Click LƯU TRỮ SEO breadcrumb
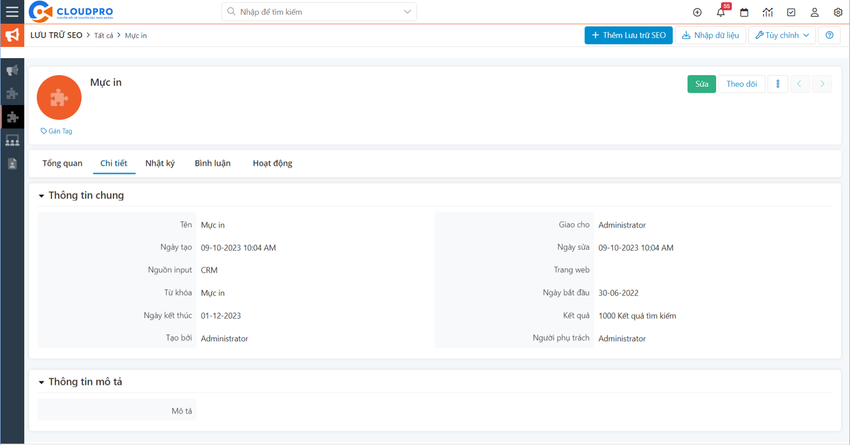Image resolution: width=850 pixels, height=445 pixels. click(x=56, y=35)
